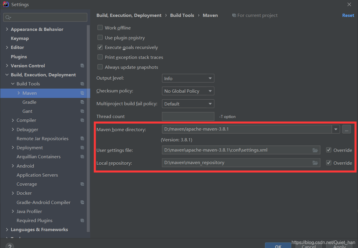Click the 'For current project' copy icon in header

pyautogui.click(x=234, y=15)
